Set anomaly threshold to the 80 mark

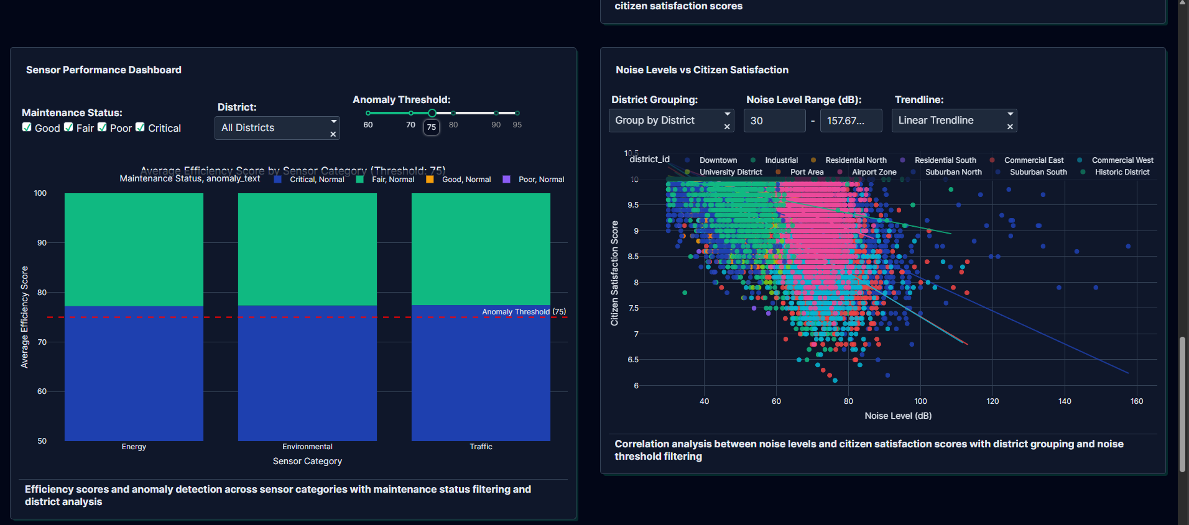[x=453, y=113]
